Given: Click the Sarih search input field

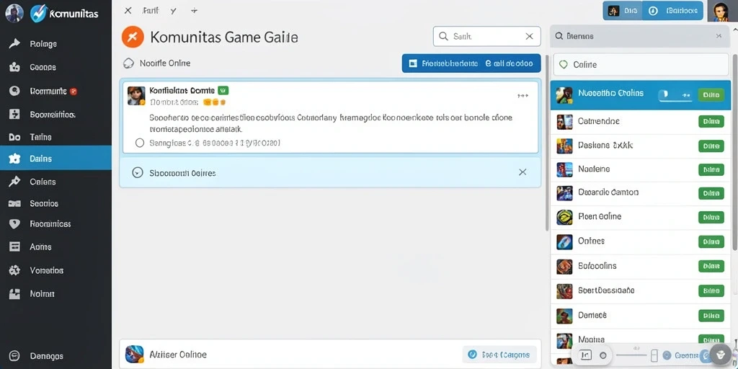Looking at the screenshot, I should click(x=486, y=36).
